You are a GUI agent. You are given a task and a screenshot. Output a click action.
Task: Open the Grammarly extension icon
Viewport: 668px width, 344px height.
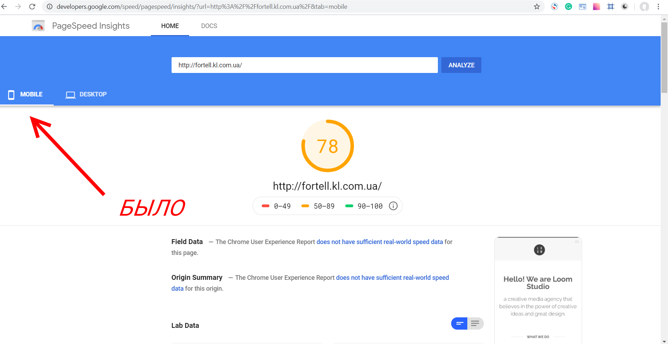[568, 7]
